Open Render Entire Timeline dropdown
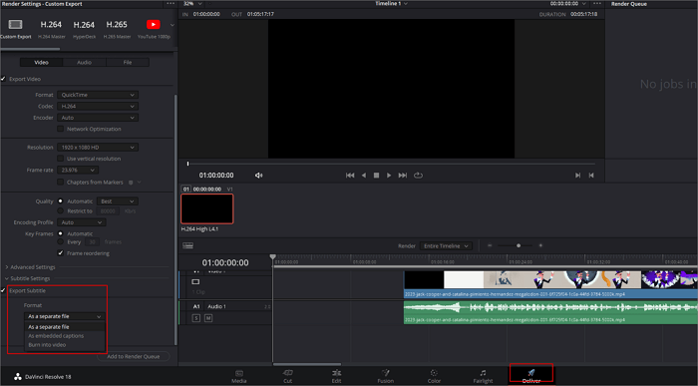 [x=446, y=245]
